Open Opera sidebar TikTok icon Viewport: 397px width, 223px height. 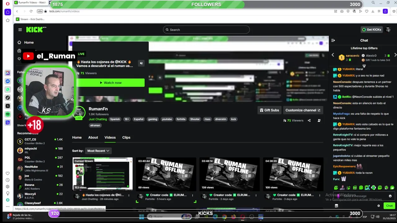pyautogui.click(x=8, y=98)
